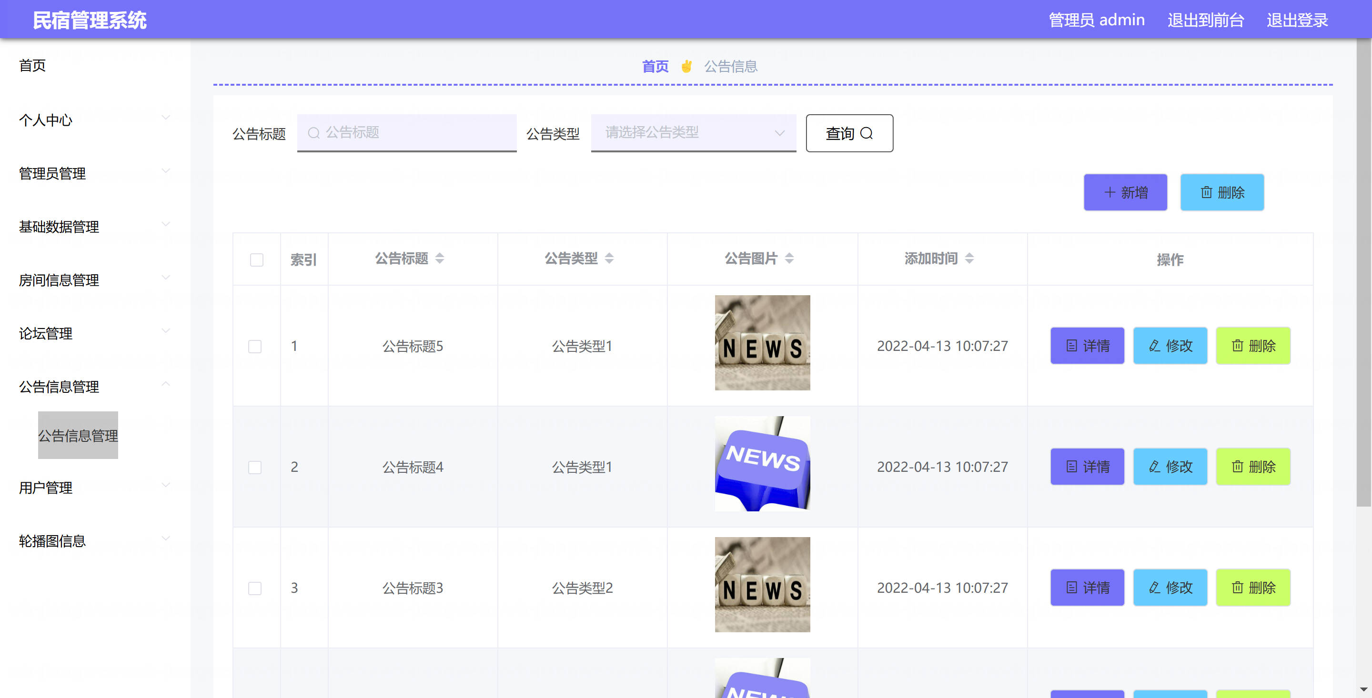Click 修改 for 公告标题5 row
This screenshot has width=1372, height=698.
(1170, 346)
